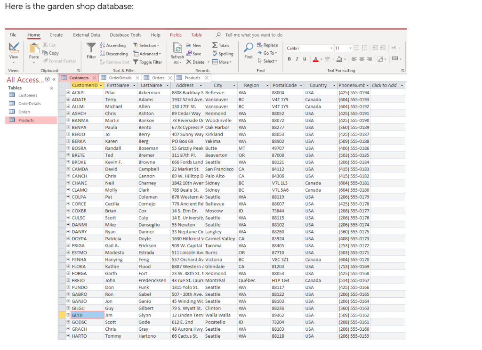The width and height of the screenshot is (482, 350).
Task: Delete the selected record
Action: [195, 62]
